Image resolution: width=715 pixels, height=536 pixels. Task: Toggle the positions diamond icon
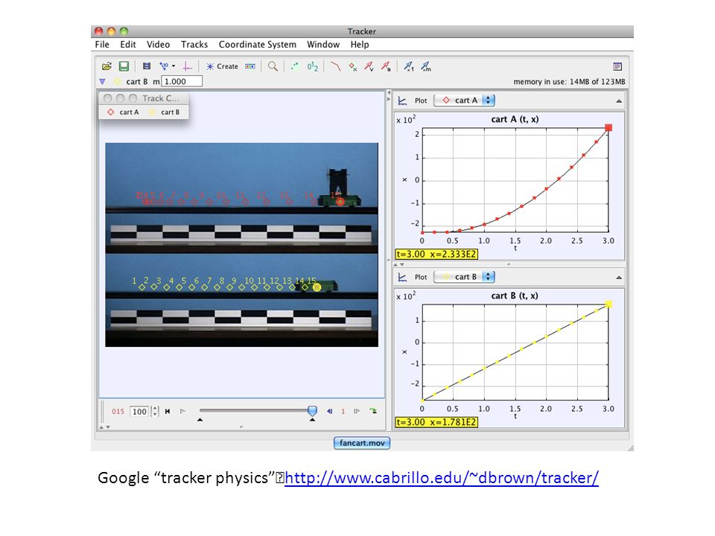352,66
